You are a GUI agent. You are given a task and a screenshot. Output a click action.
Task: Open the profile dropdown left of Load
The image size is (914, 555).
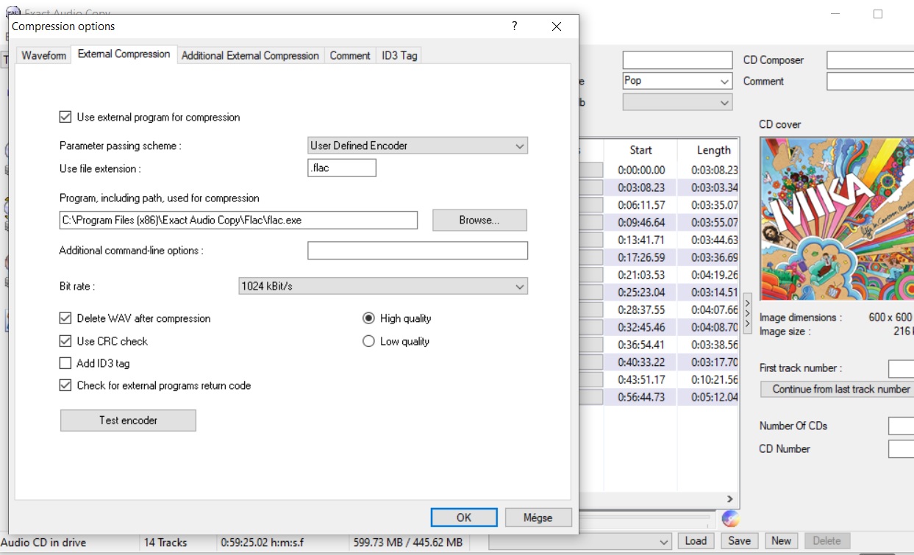tap(581, 542)
